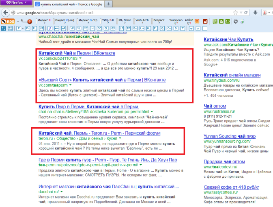
Task: Click the H toolbar button
Action: [92, 28]
